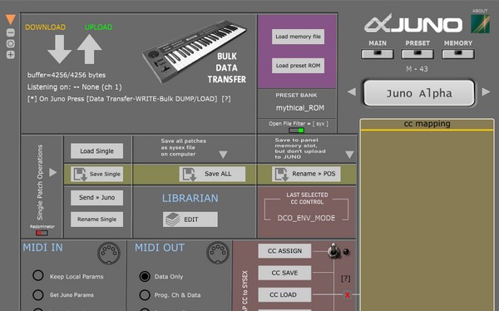Click the Juno keyboard bulk transfer image
499x311 pixels.
click(x=194, y=51)
